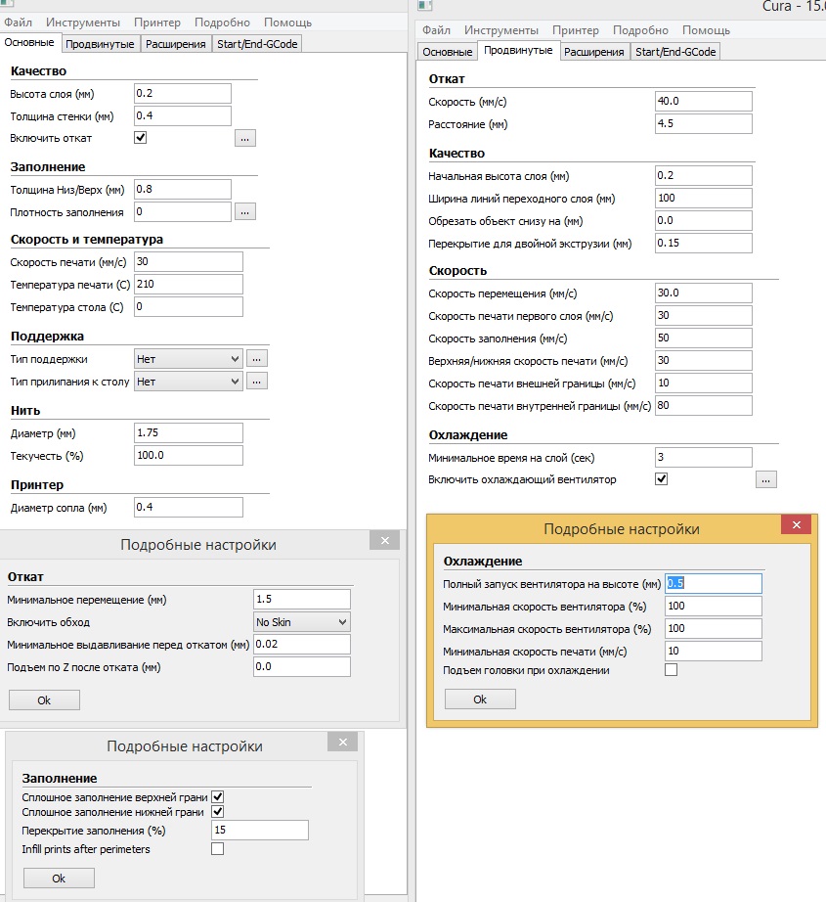This screenshot has height=902, width=826.
Task: Switch to Расширения tab in left window
Action: pos(175,44)
